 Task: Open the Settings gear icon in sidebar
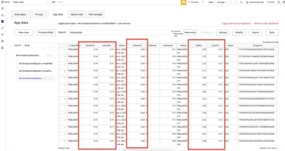pos(2,41)
